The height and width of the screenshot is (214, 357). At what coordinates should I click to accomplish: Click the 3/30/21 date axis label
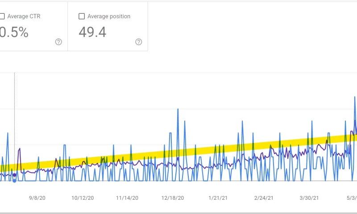click(x=309, y=198)
